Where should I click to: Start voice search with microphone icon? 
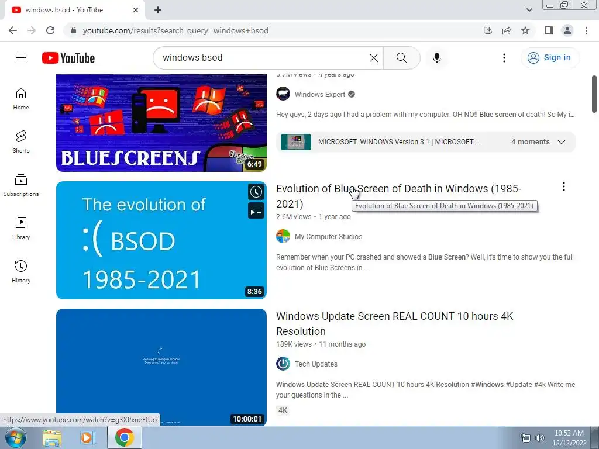[x=436, y=58]
